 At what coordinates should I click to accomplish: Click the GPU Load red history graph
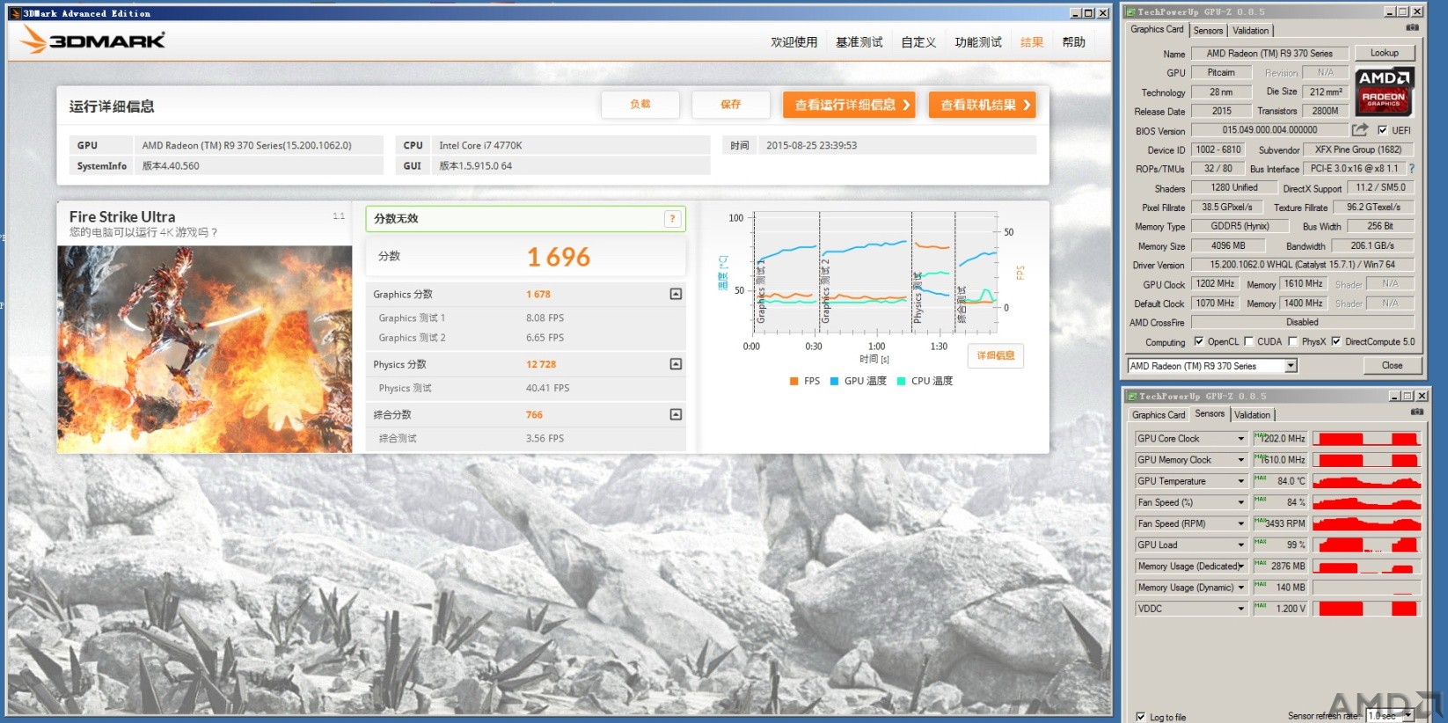pyautogui.click(x=1367, y=544)
